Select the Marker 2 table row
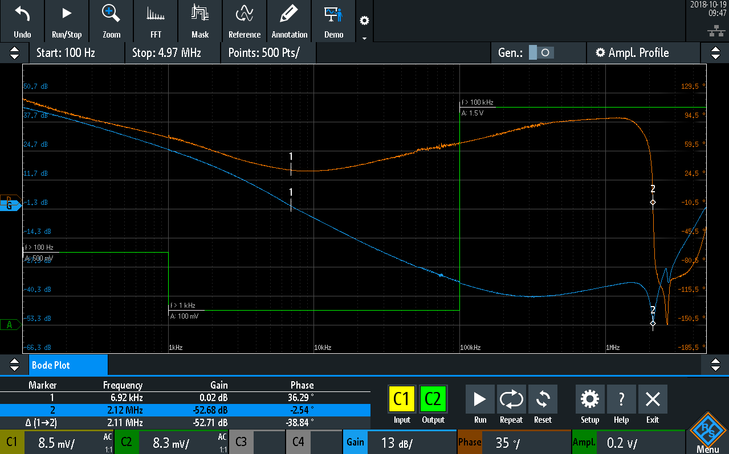The image size is (729, 454). [185, 410]
